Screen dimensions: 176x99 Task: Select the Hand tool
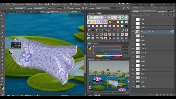[x=2, y=78]
